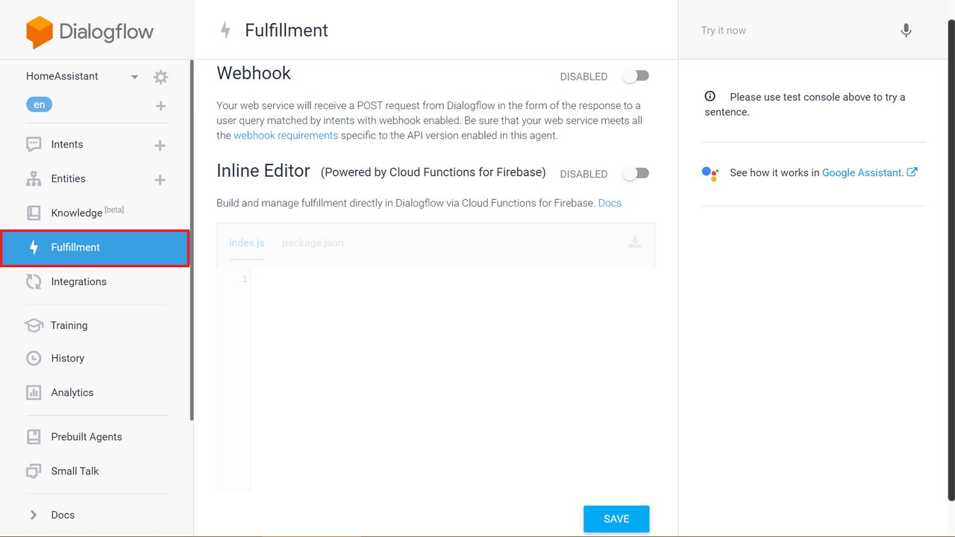The image size is (955, 537).
Task: Click the sidebar vertical scrollbar
Action: point(192,240)
